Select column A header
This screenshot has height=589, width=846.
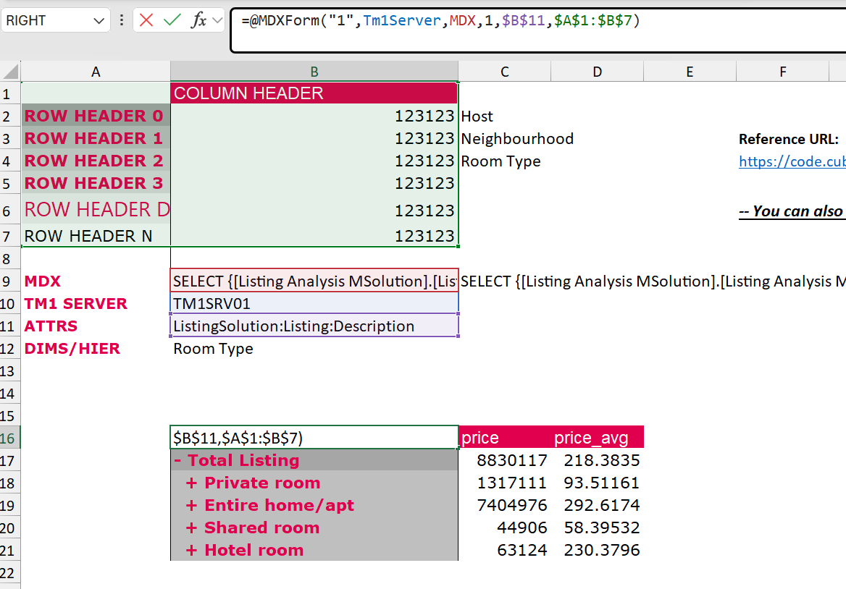[96, 72]
